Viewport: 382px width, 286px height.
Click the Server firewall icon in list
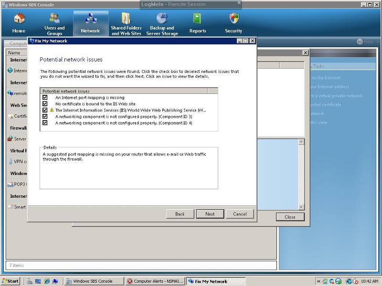(x=10, y=139)
